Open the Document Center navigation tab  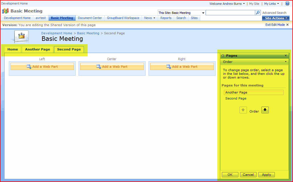click(90, 18)
